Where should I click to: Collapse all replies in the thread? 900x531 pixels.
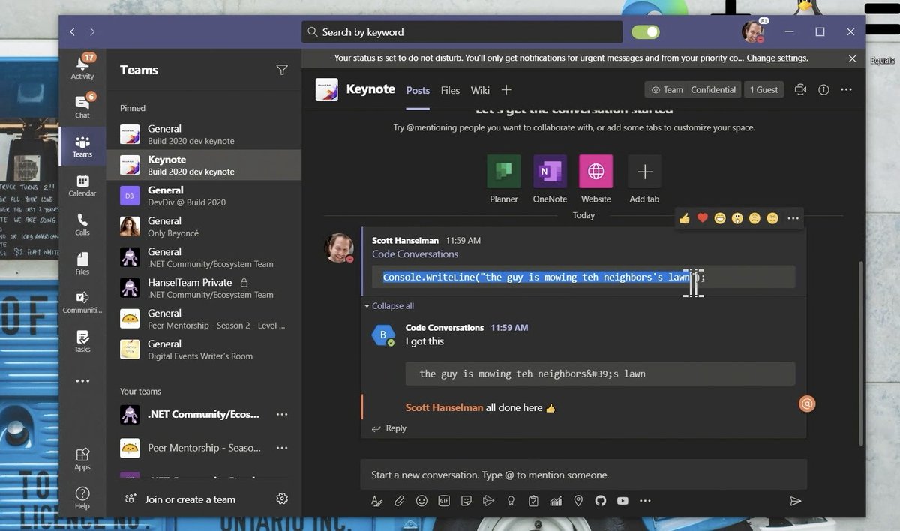coord(389,306)
